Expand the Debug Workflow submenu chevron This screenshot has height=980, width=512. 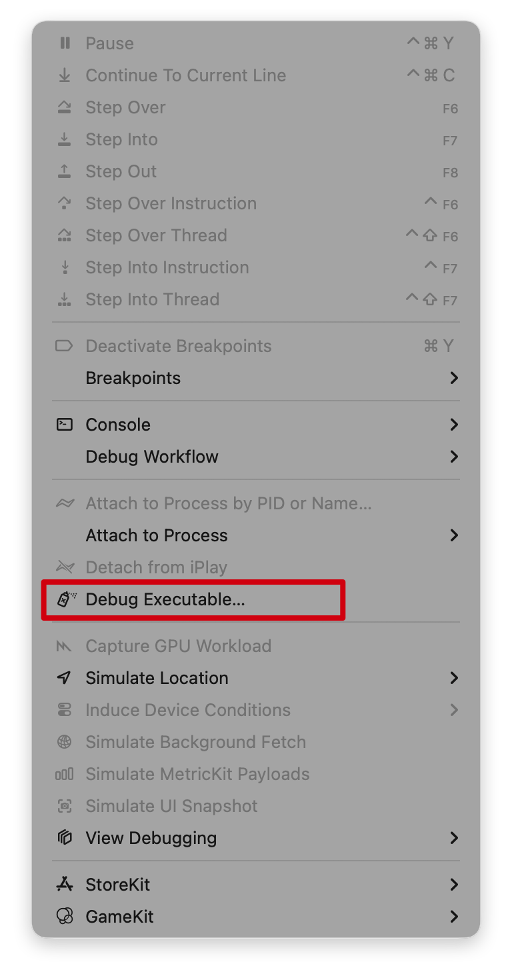click(454, 457)
